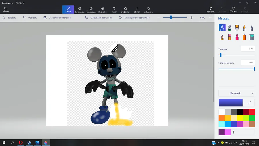
Task: Click the ENG language indicator
Action: click(x=235, y=143)
